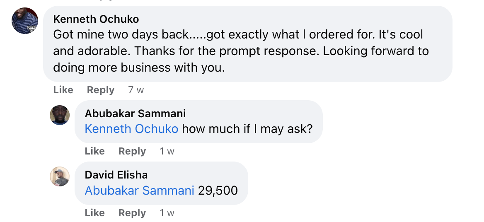Open Kenneth Ochuko's name above his comment
The width and height of the screenshot is (484, 222).
(96, 19)
